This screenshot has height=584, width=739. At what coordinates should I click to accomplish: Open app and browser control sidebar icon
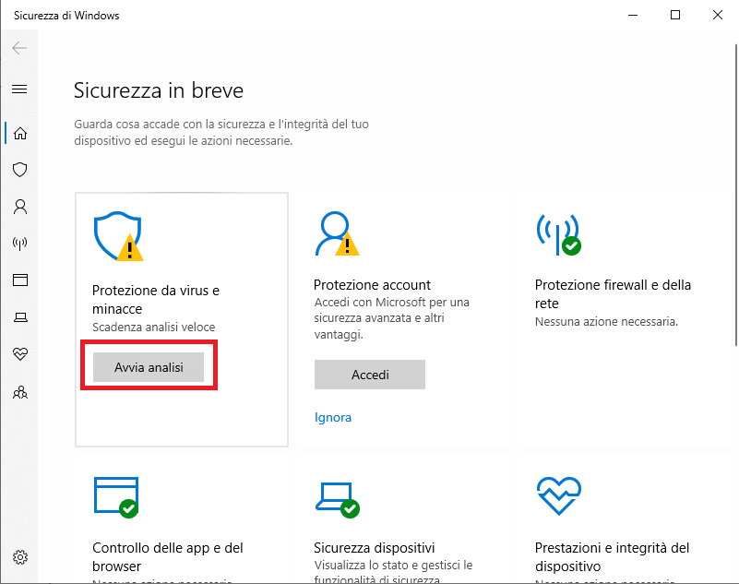click(19, 280)
